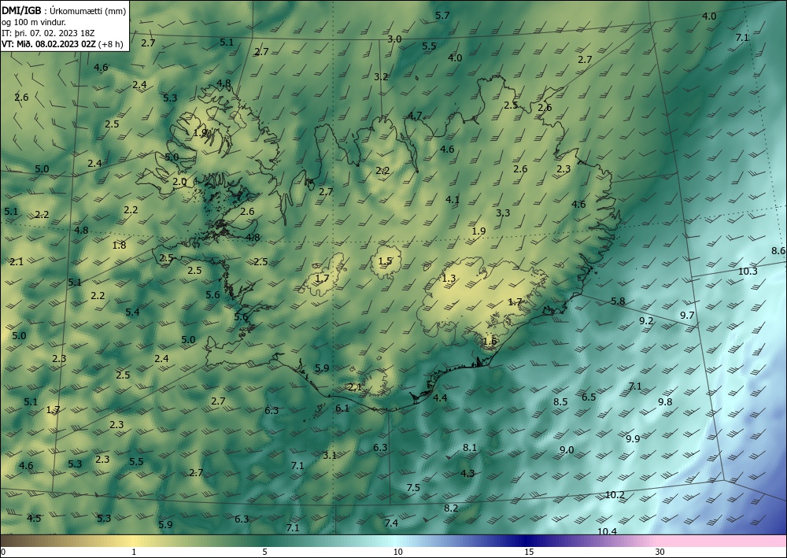Click the 4.5 value on the map
This screenshot has width=787, height=558.
click(34, 518)
